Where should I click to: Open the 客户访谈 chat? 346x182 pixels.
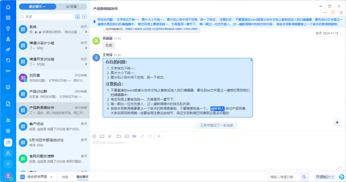[53, 126]
